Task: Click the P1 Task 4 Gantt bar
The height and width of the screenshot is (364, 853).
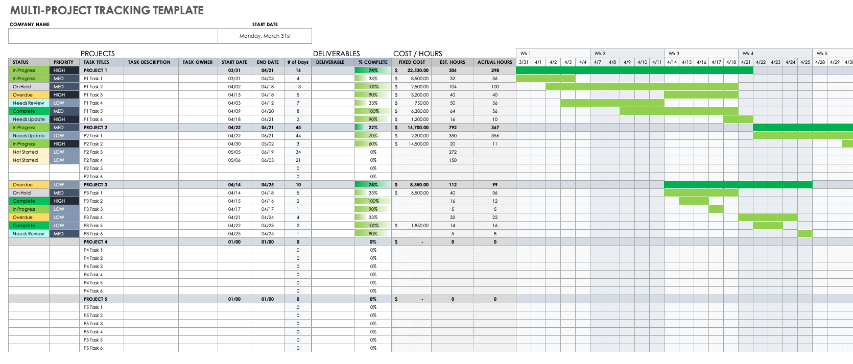Action: 612,103
